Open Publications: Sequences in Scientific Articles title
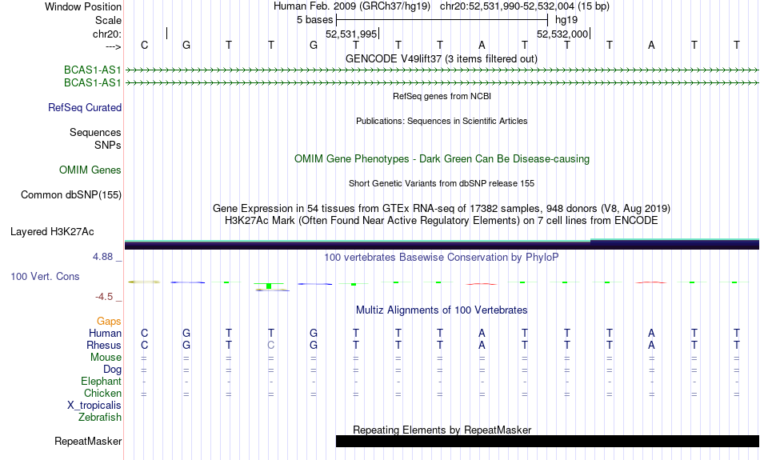760x460 pixels. pyautogui.click(x=442, y=121)
